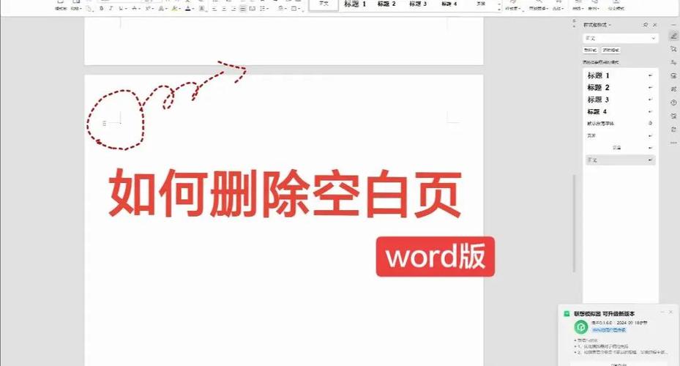Open the styles and formatting panel title menu
The image size is (680, 366).
(x=597, y=25)
